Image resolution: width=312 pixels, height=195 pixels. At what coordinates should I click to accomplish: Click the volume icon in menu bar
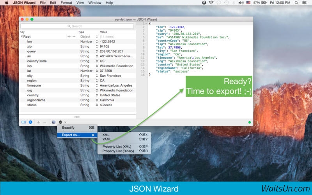coord(241,3)
